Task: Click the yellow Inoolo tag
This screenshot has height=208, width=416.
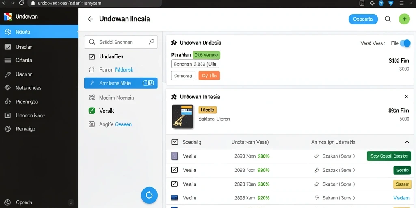Action: pyautogui.click(x=208, y=110)
